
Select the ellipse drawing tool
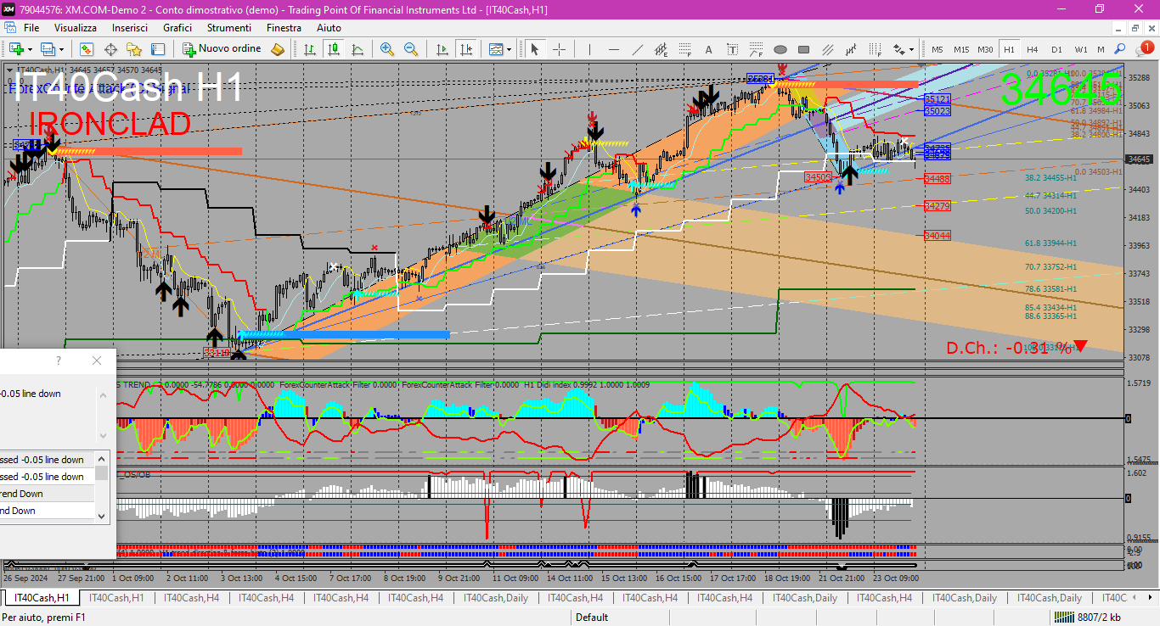(780, 49)
